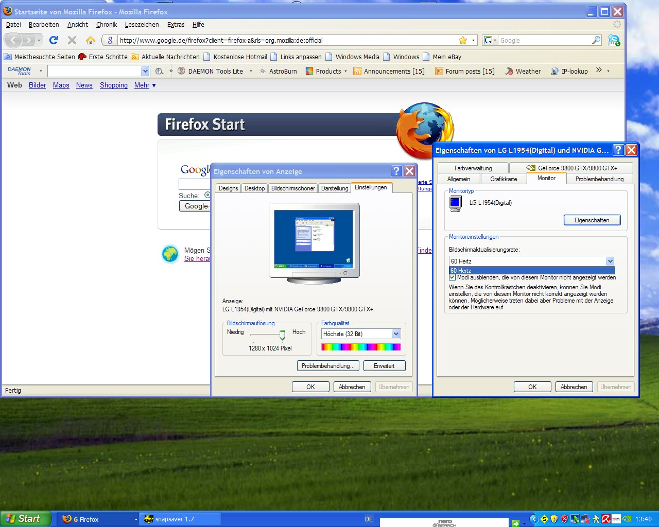
Task: Click the Firefox reload page icon
Action: [x=54, y=40]
